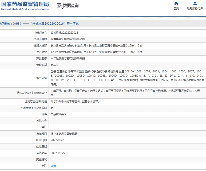Click the 首页 text label

pyautogui.click(x=176, y=9)
